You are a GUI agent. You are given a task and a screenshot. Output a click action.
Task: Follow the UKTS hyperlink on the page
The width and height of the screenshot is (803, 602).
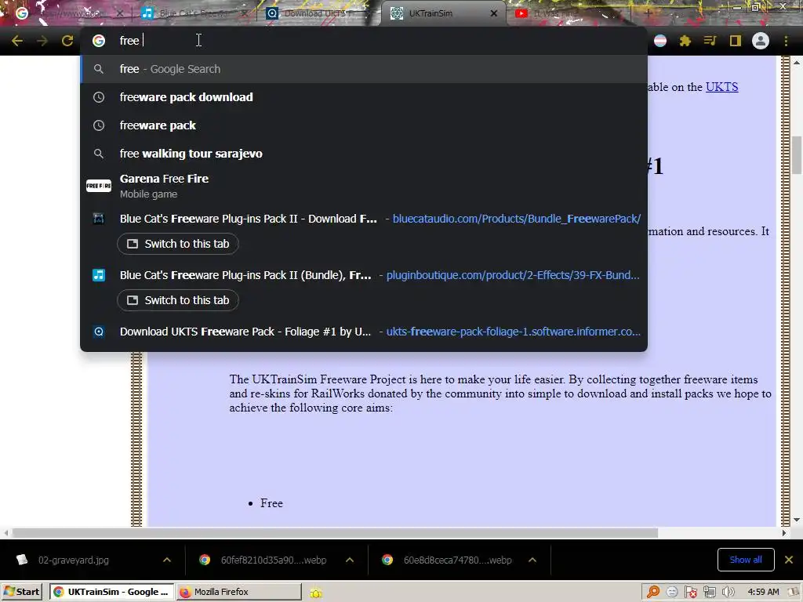[x=721, y=87]
